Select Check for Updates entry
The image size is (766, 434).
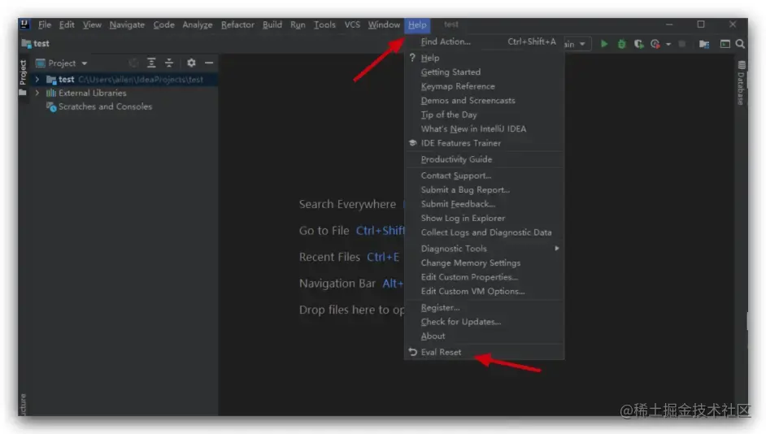tap(484, 322)
